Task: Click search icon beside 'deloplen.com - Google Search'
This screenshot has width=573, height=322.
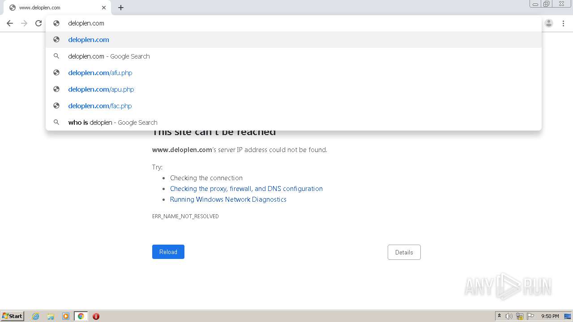Action: (x=56, y=56)
